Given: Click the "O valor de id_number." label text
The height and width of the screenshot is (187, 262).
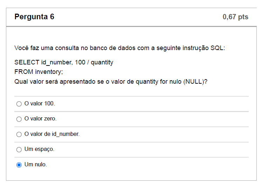Looking at the screenshot, I should [52, 134].
